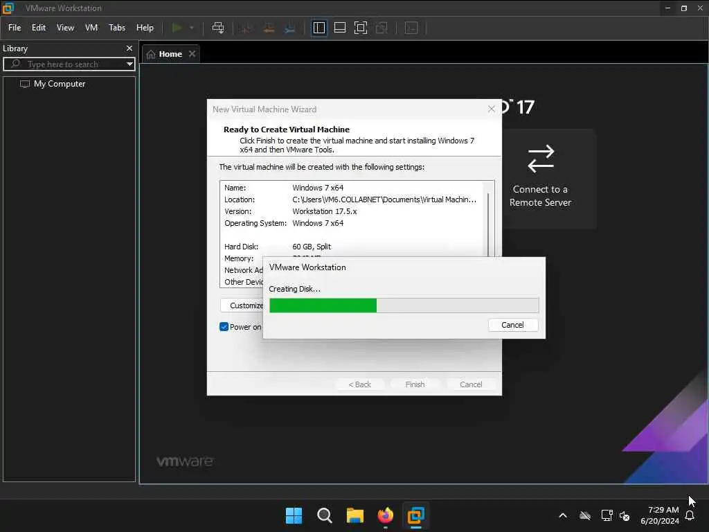This screenshot has height=532, width=709.
Task: Click the OneDrive cloud tray icon
Action: click(585, 515)
